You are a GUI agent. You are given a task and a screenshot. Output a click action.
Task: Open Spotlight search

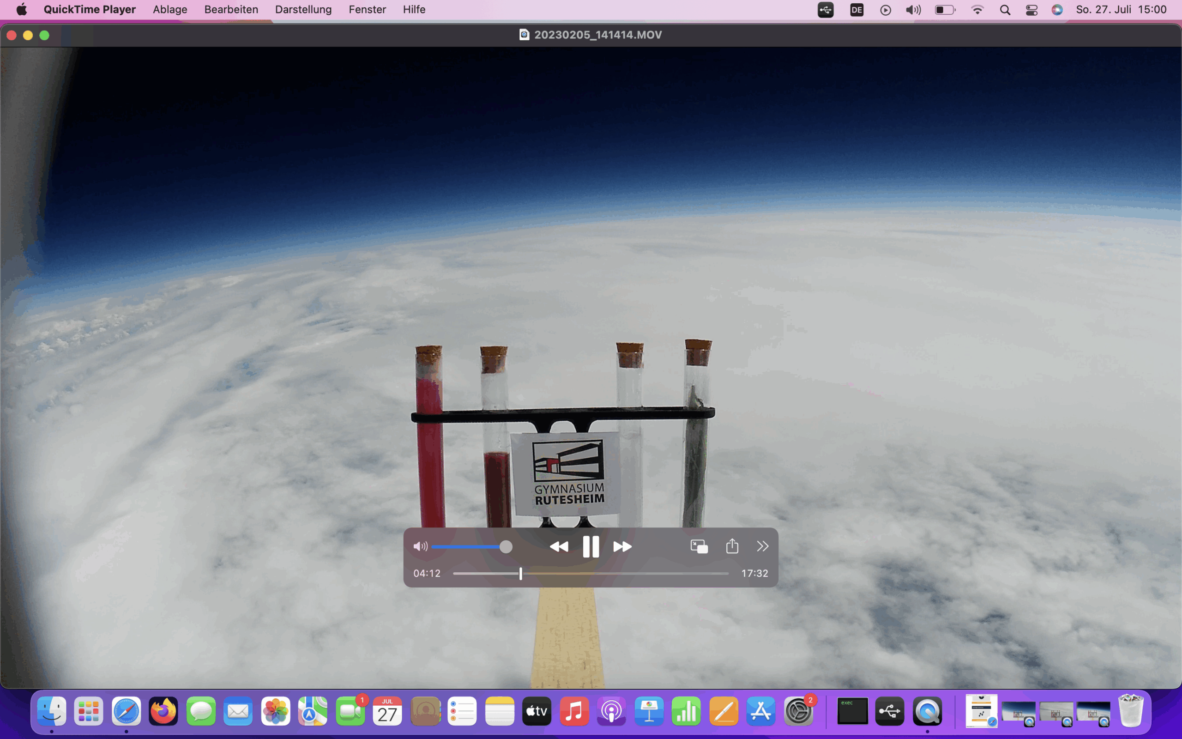point(1005,10)
